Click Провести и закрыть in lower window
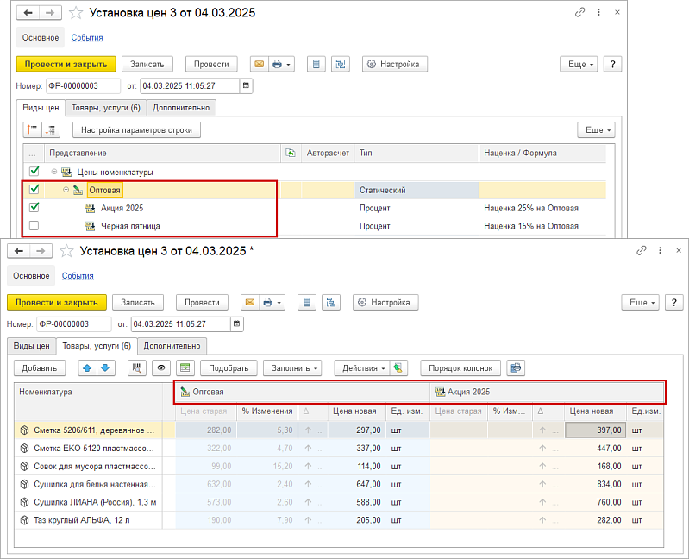This screenshot has width=689, height=559. coord(57,302)
